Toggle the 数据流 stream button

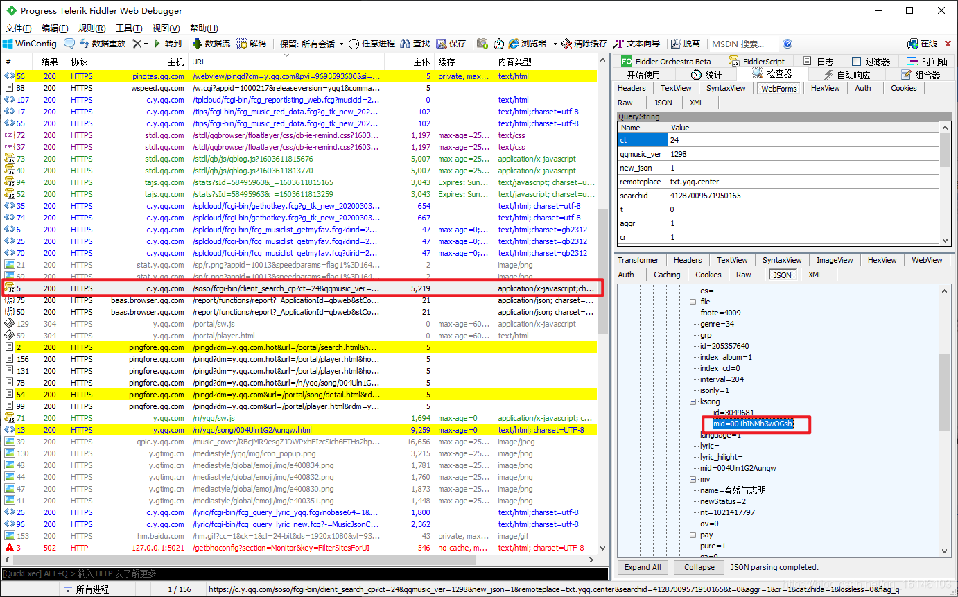[211, 44]
